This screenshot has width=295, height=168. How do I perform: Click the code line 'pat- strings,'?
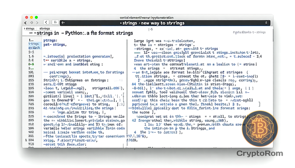pos(54,44)
